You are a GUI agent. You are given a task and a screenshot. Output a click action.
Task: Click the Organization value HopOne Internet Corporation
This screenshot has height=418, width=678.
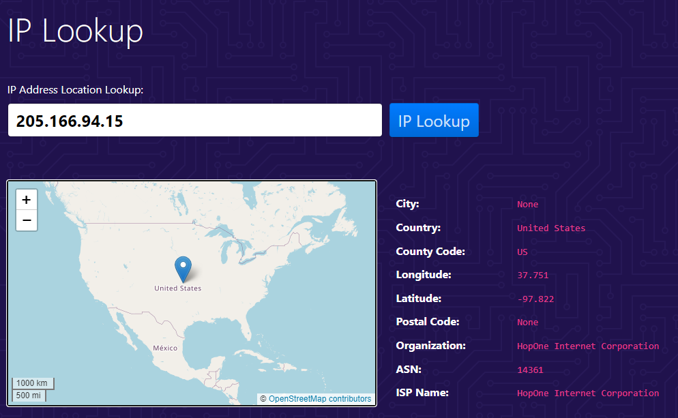coord(587,346)
